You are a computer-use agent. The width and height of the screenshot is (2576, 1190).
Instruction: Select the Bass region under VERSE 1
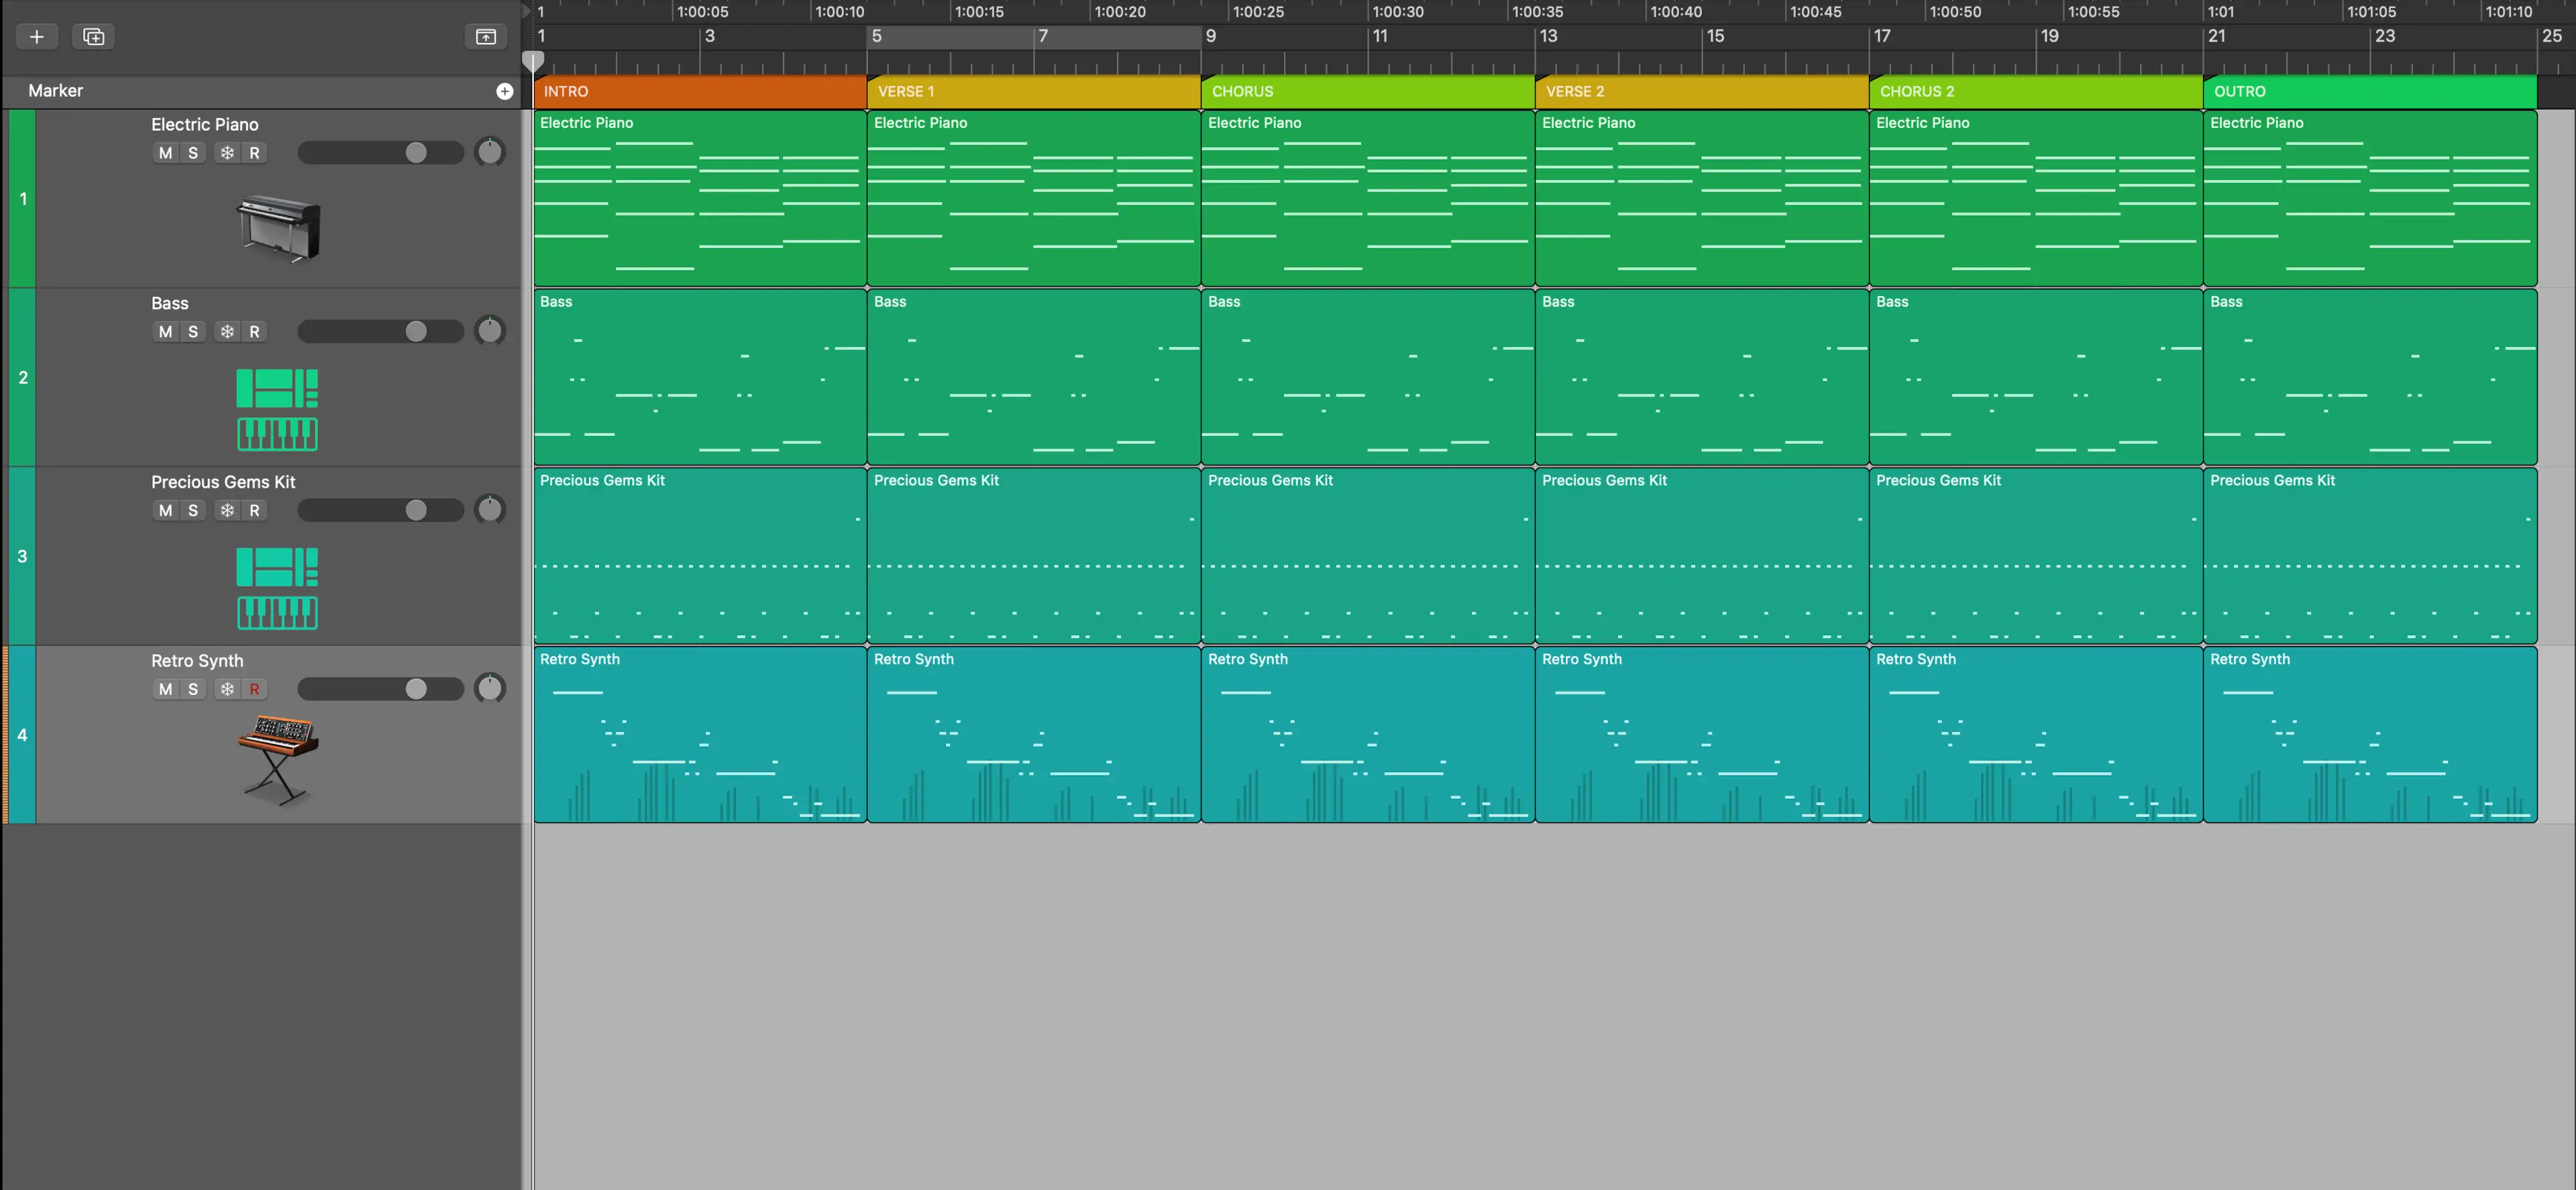pyautogui.click(x=1034, y=377)
